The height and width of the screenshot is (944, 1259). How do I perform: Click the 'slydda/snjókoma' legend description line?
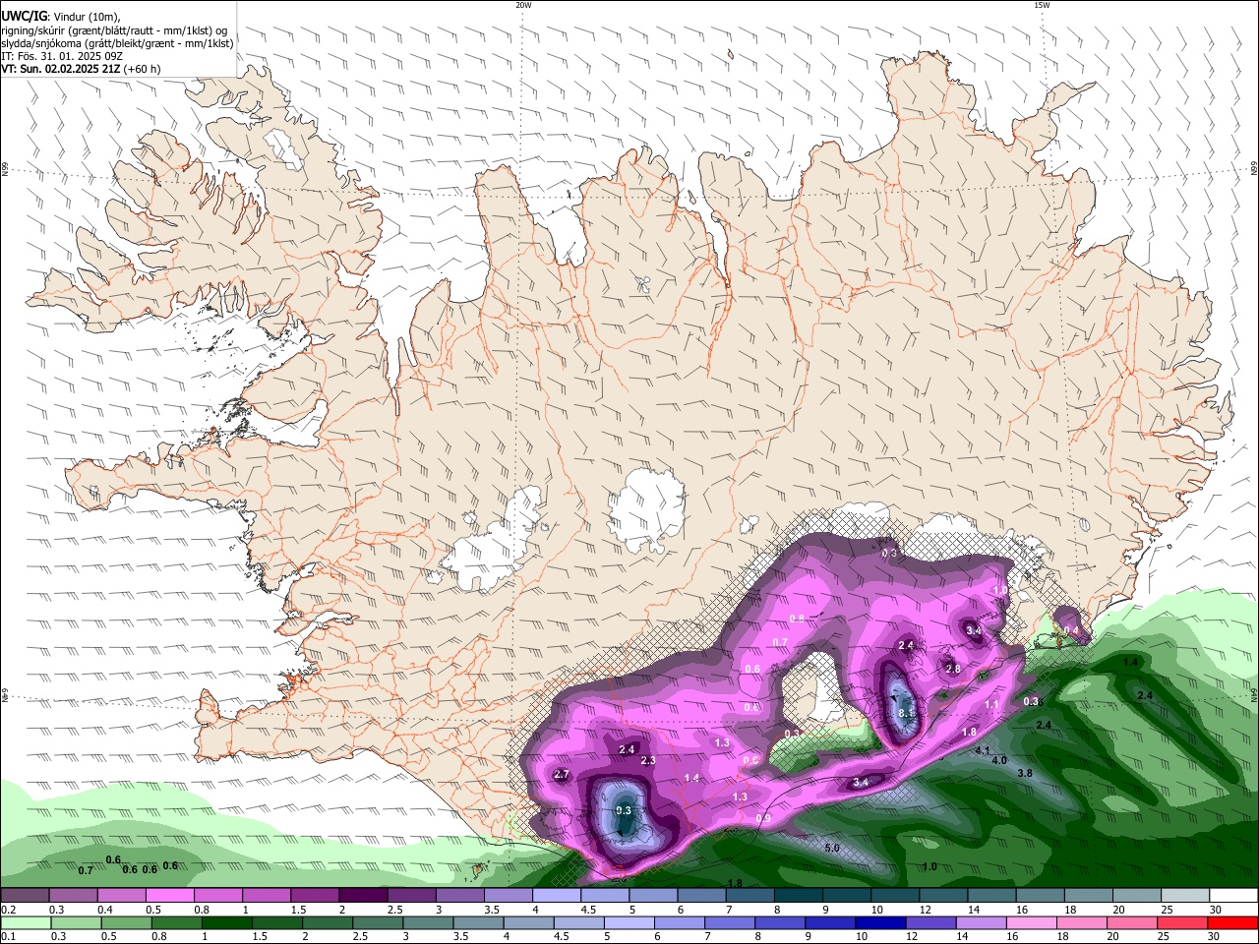pyautogui.click(x=117, y=43)
